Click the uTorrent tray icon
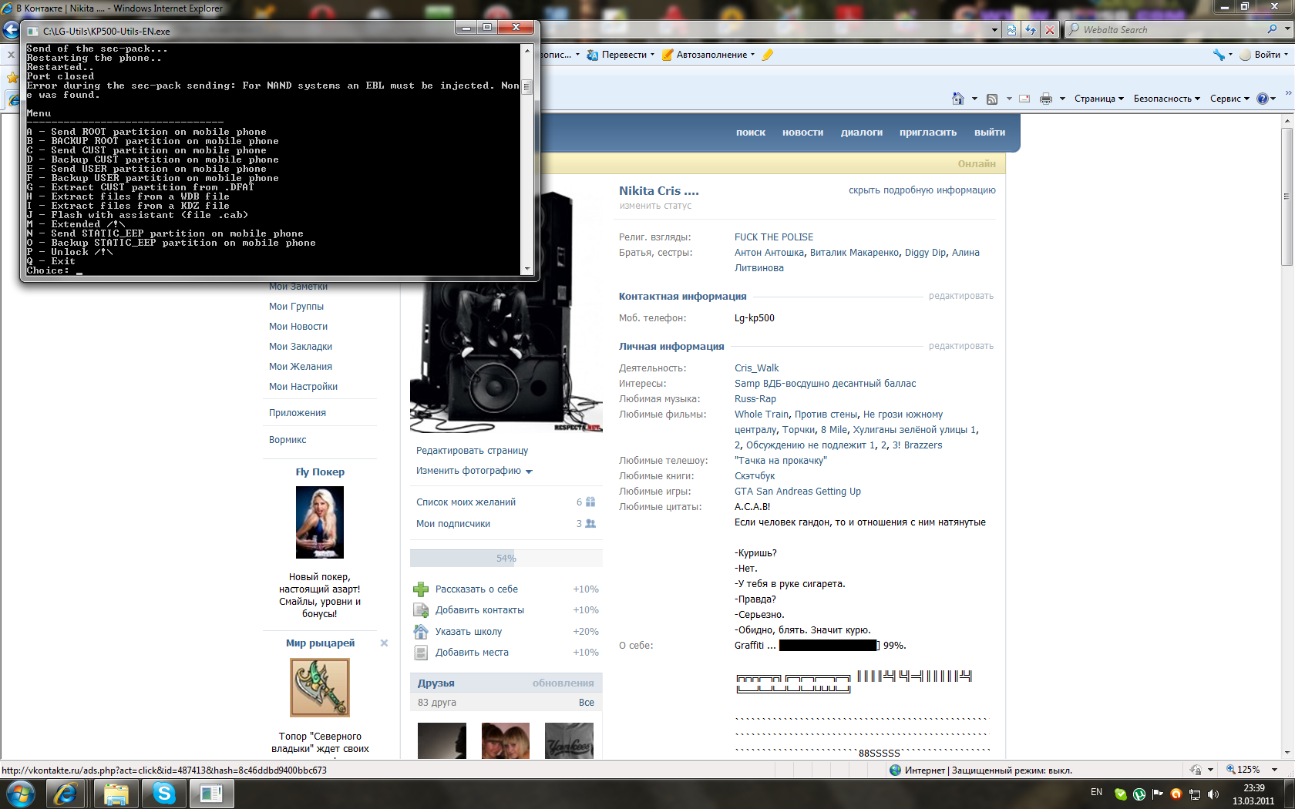Viewport: 1295px width, 809px height. point(1139,794)
